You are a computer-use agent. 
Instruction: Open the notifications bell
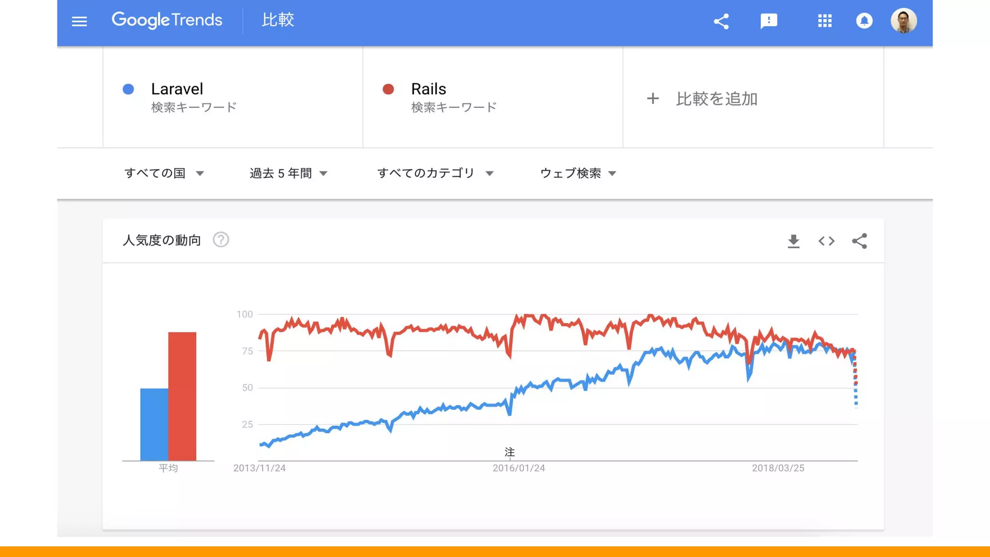pos(864,21)
